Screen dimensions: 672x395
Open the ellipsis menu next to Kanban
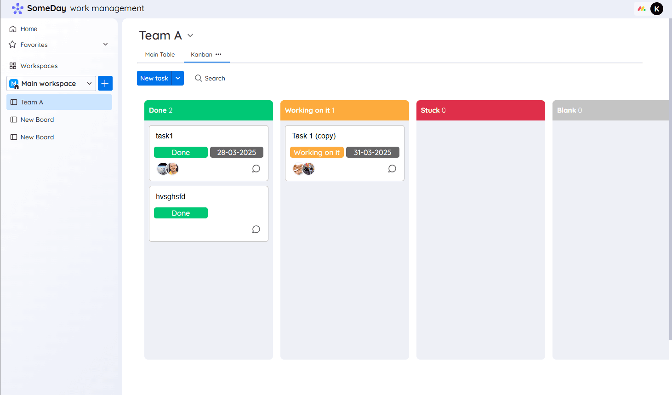[219, 54]
